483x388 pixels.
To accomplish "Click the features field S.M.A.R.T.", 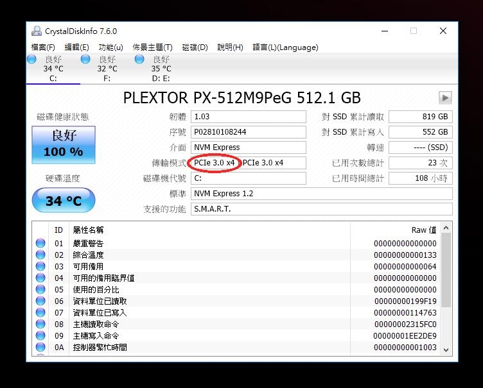I will tap(322, 209).
